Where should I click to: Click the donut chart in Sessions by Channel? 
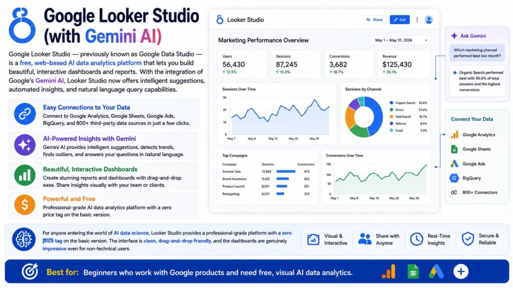click(364, 116)
